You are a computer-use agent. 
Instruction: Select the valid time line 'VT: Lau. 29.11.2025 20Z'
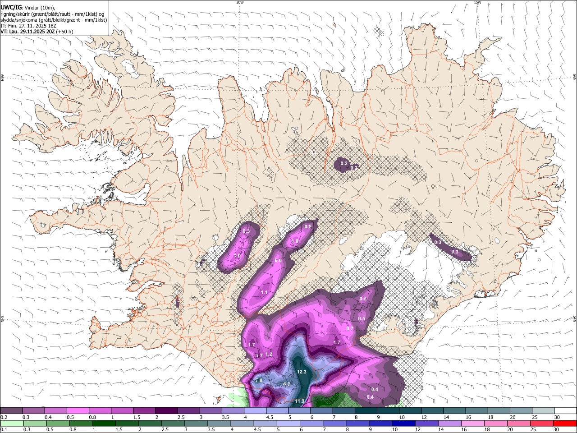pyautogui.click(x=27, y=32)
